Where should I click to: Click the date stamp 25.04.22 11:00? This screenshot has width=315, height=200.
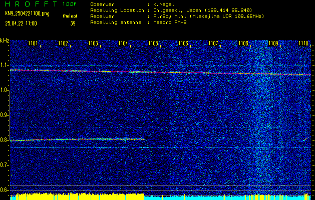[21, 23]
